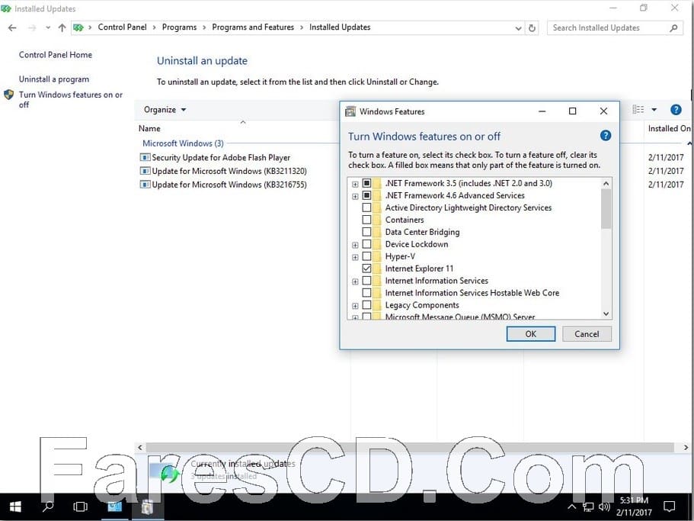Click the Security Update for Adobe Flash Player icon
The height and width of the screenshot is (521, 694).
coord(145,157)
